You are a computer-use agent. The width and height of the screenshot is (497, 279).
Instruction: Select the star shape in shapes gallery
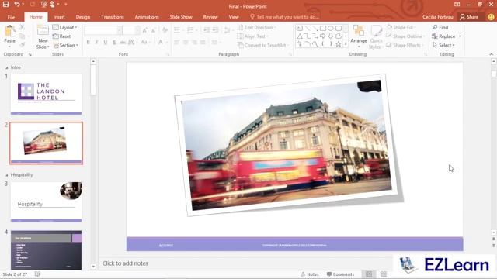click(x=339, y=44)
